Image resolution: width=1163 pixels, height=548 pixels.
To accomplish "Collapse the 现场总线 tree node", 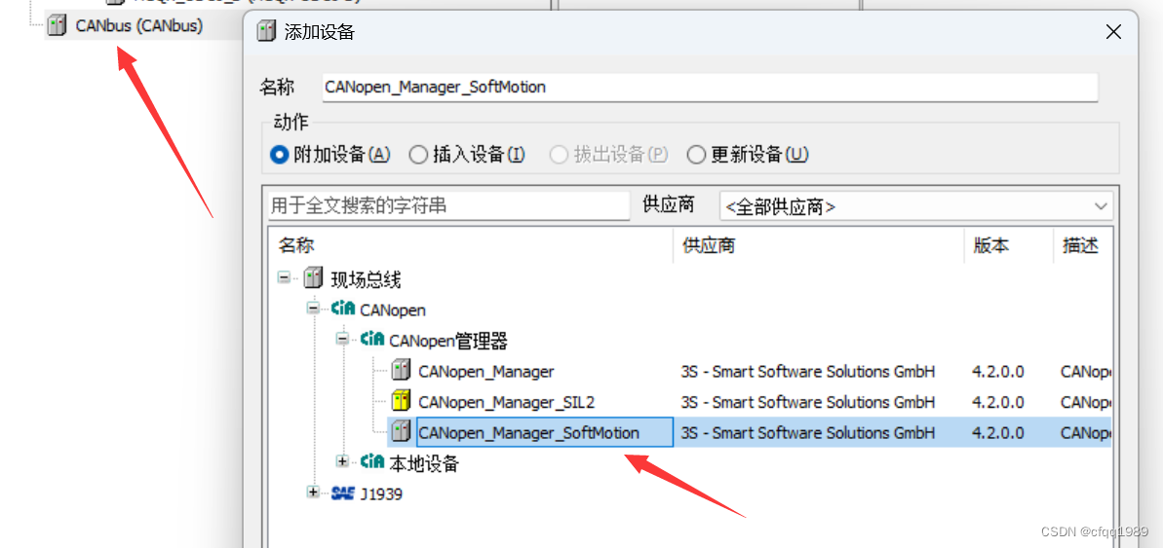I will click(x=284, y=278).
